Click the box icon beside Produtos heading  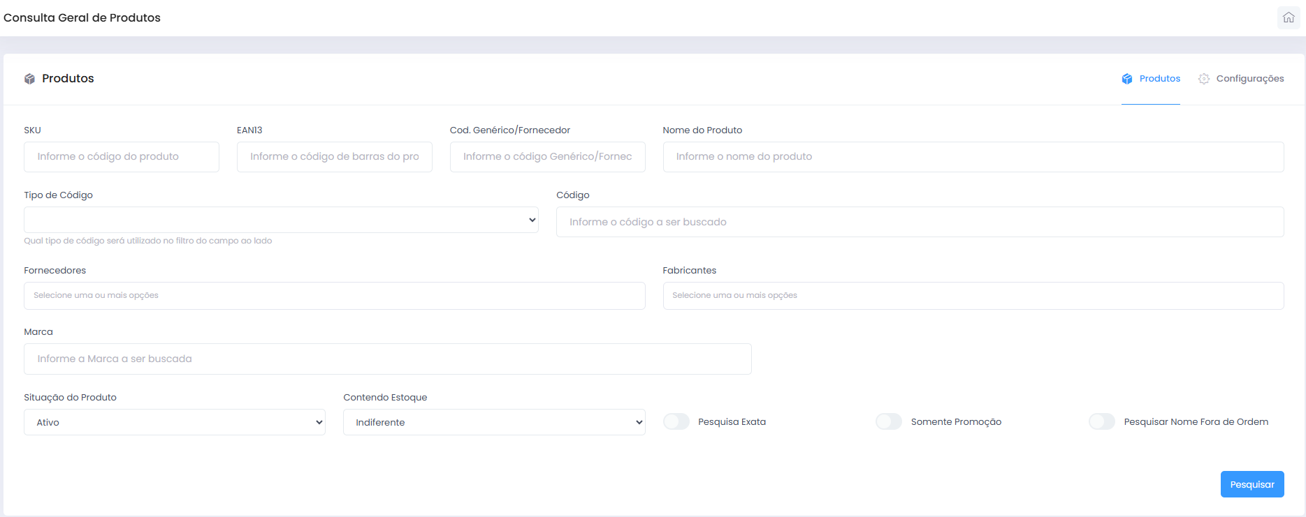tap(29, 79)
